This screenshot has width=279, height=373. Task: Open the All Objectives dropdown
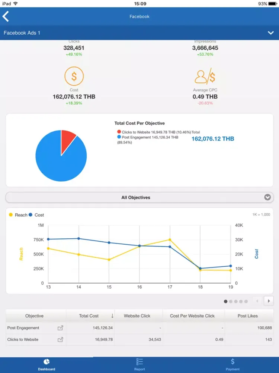139,197
